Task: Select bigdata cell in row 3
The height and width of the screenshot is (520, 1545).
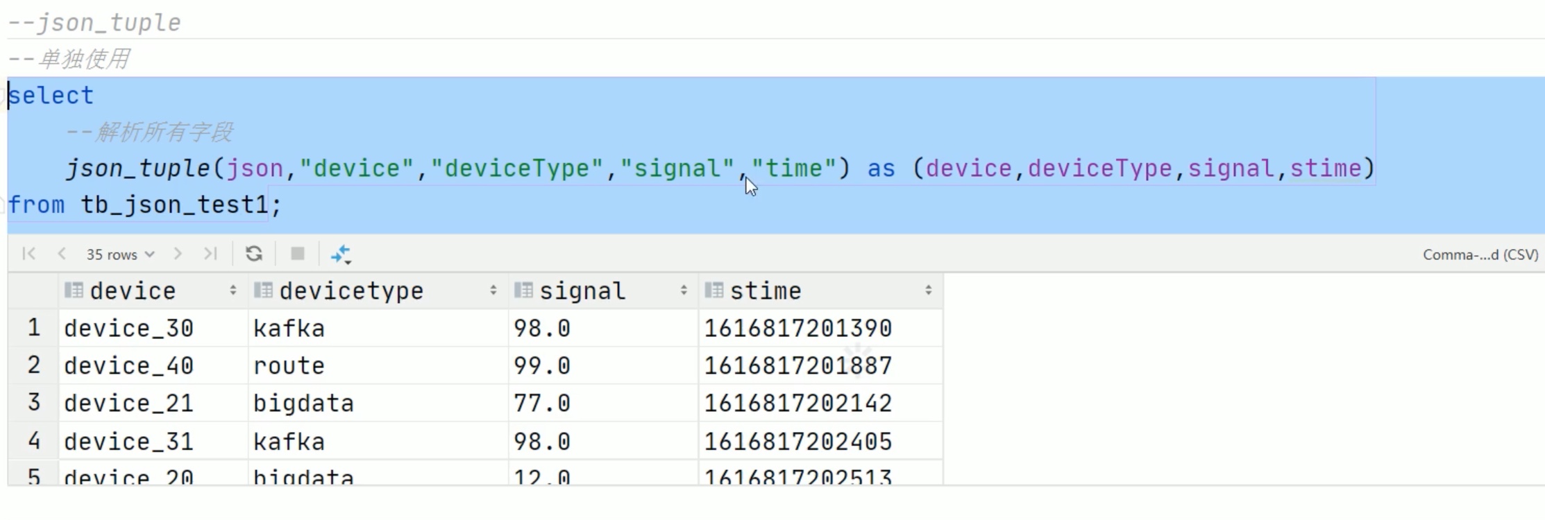Action: click(378, 403)
